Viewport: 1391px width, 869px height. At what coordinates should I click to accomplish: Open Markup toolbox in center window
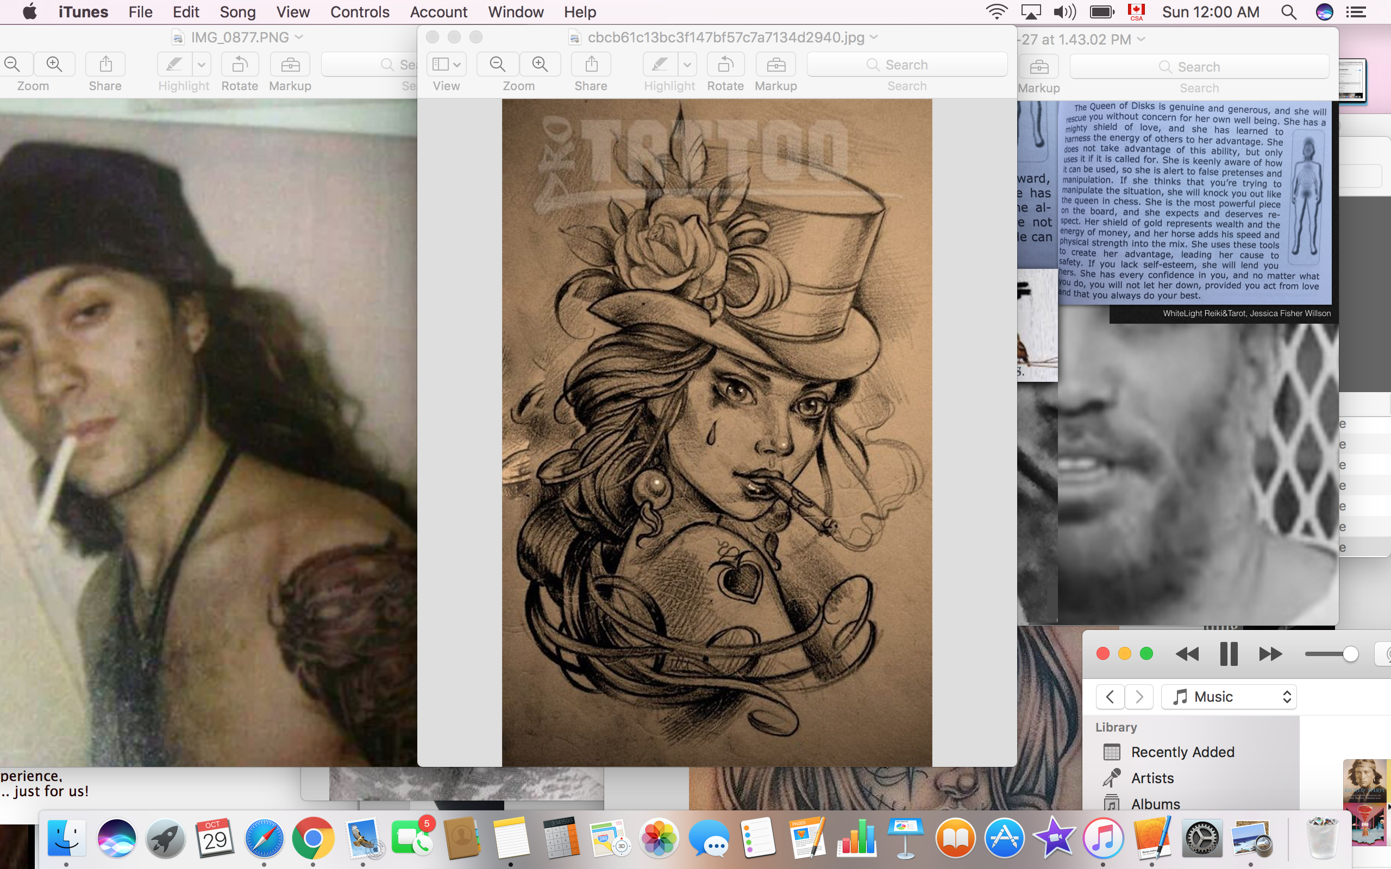pyautogui.click(x=775, y=65)
